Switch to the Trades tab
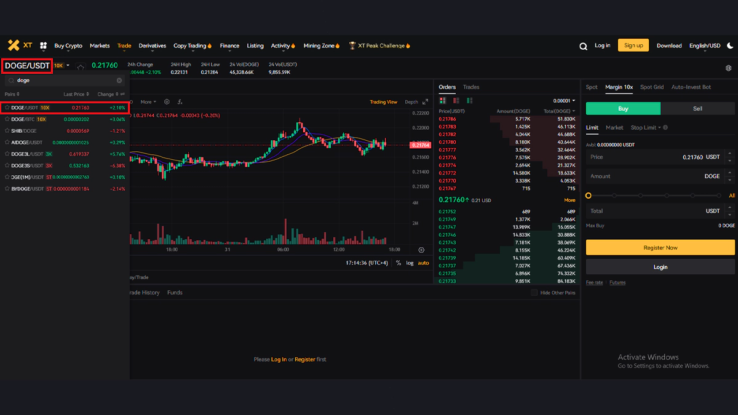The width and height of the screenshot is (738, 415). tap(471, 87)
